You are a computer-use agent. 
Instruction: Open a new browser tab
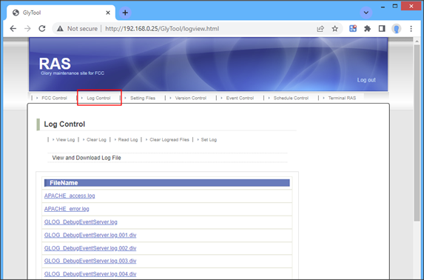[x=125, y=13]
